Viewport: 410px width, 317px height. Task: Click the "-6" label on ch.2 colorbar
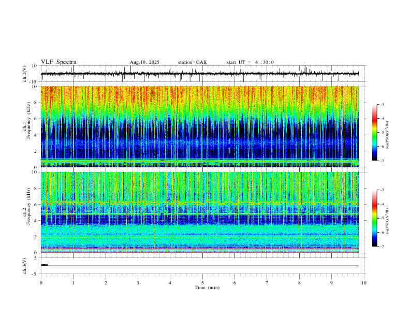pos(382,232)
